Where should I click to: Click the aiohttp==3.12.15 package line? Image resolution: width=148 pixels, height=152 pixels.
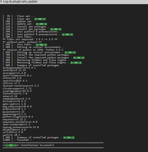14,70
